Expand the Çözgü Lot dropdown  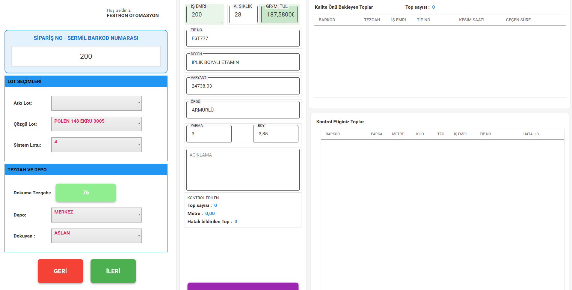[x=96, y=124]
